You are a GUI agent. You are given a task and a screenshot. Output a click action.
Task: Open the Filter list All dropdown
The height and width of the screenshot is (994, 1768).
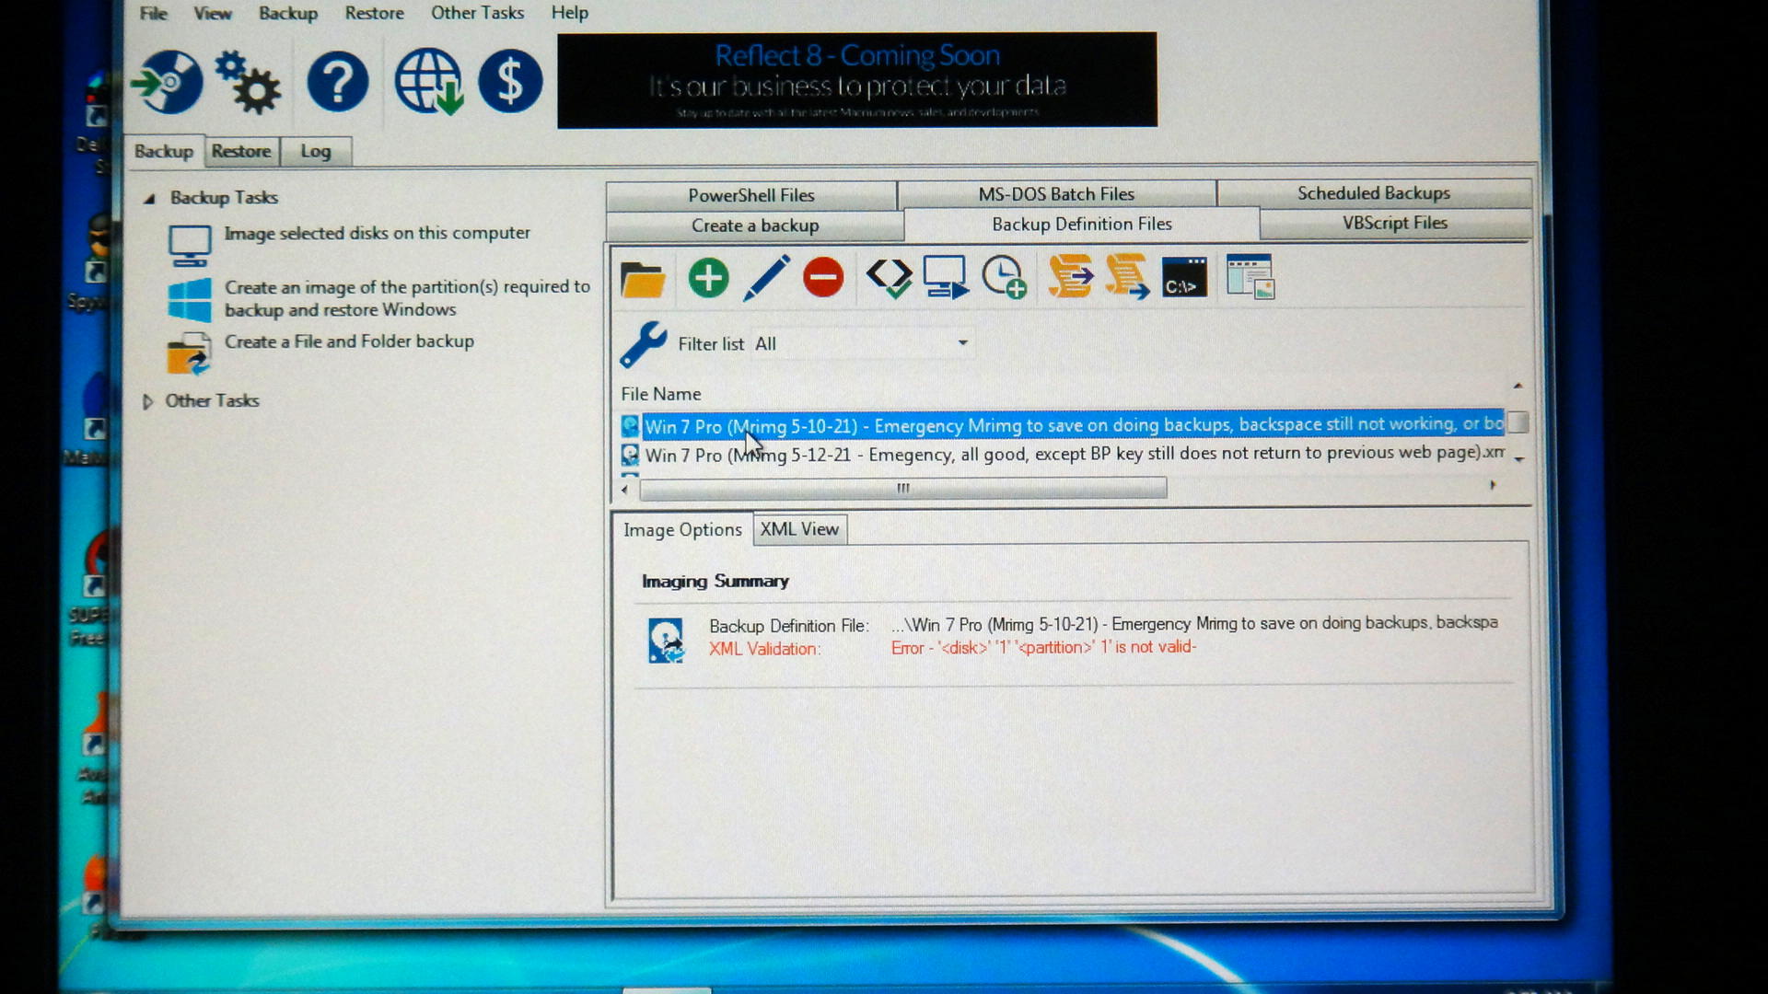pos(862,343)
